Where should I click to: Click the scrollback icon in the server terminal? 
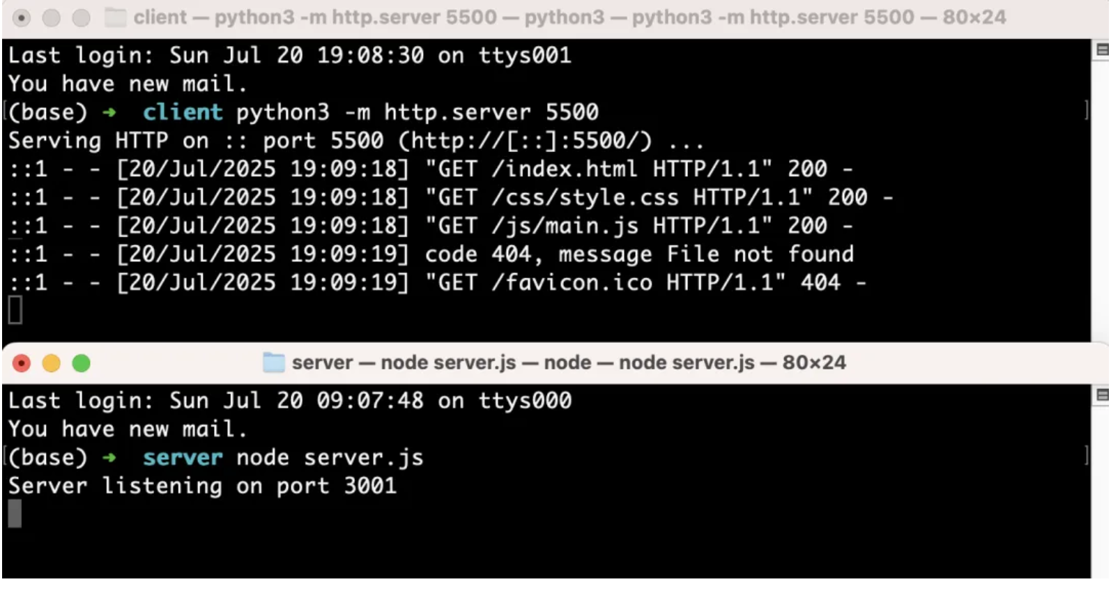[x=1102, y=395]
